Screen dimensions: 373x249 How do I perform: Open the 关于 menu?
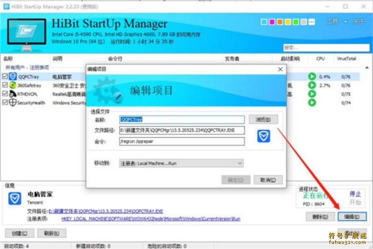[x=359, y=21]
